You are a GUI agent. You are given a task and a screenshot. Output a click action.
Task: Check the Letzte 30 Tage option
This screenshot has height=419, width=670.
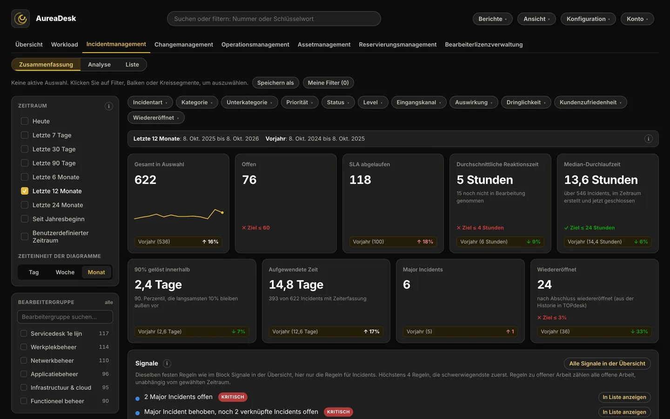point(25,149)
